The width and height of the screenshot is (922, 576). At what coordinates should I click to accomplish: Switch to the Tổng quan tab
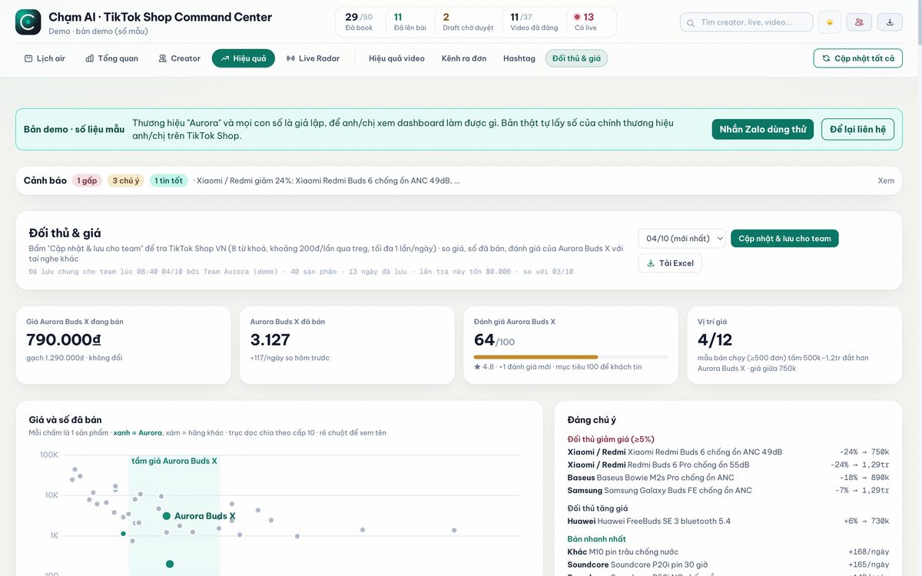[x=112, y=58]
